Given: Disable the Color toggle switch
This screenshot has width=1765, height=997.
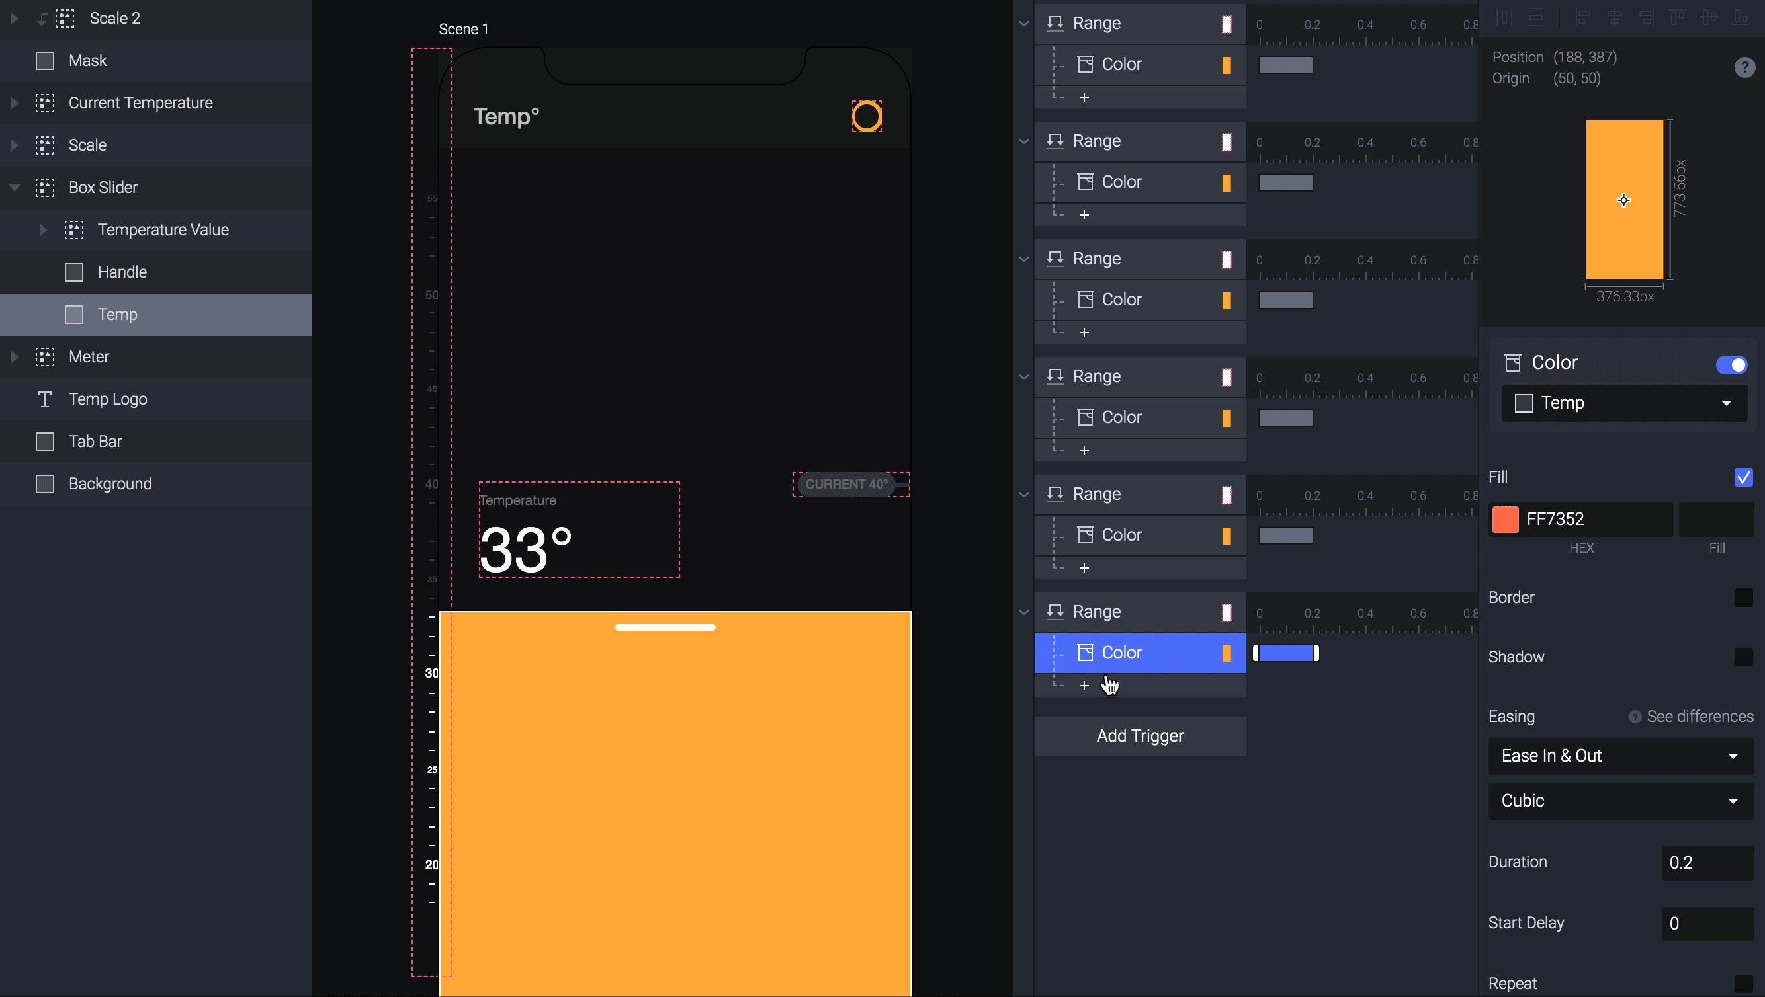Looking at the screenshot, I should point(1731,364).
